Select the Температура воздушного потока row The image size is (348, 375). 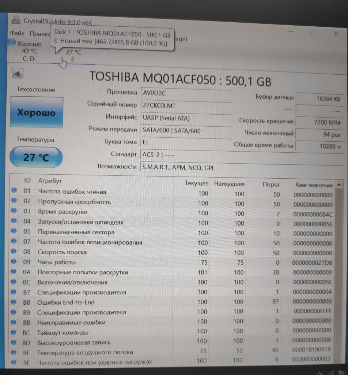point(172,351)
